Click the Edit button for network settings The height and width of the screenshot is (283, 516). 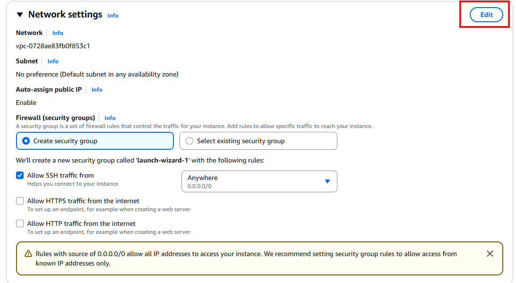[x=486, y=15]
